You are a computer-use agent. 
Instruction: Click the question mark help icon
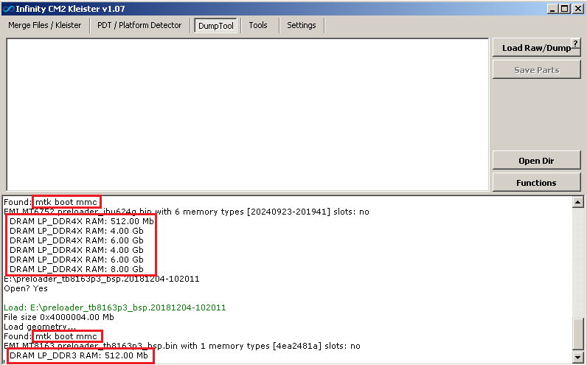pos(575,44)
